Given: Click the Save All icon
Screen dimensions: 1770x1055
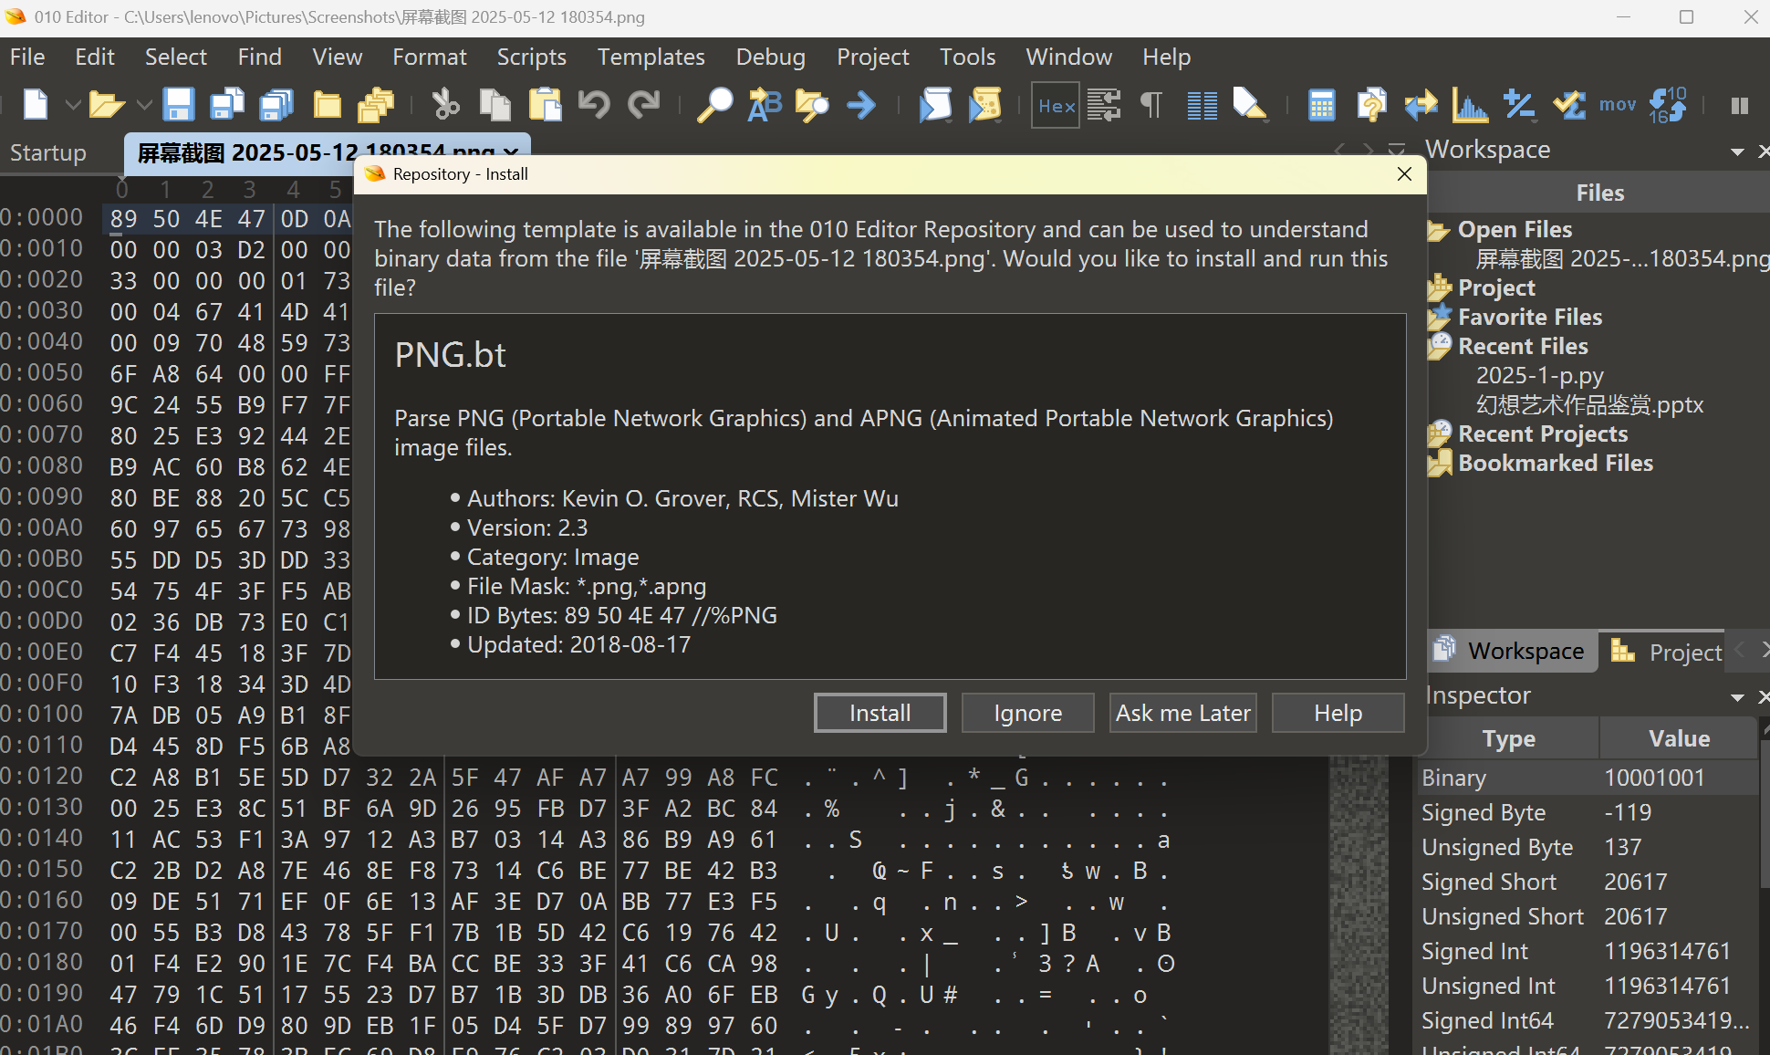Looking at the screenshot, I should (x=276, y=105).
